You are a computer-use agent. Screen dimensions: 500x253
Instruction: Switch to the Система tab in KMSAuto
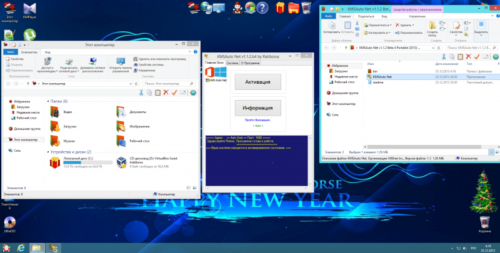click(x=232, y=63)
